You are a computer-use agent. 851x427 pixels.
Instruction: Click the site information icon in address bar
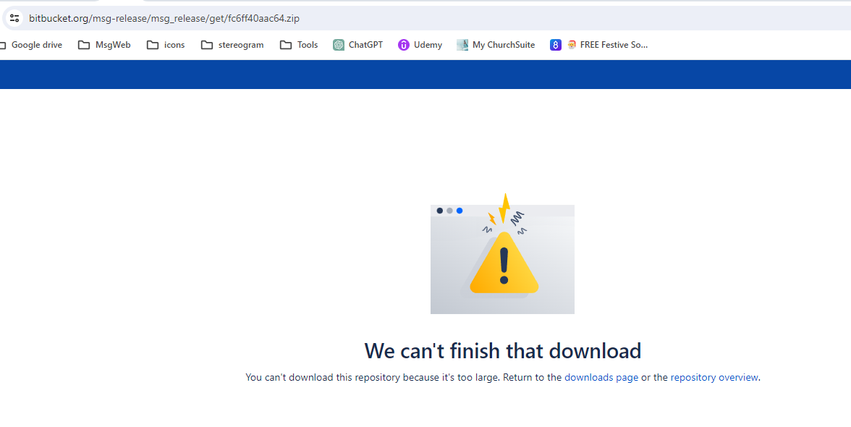(14, 18)
